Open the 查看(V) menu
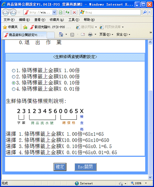 [40, 20]
